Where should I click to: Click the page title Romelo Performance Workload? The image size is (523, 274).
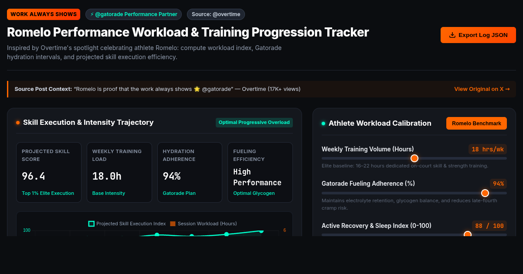pyautogui.click(x=188, y=32)
